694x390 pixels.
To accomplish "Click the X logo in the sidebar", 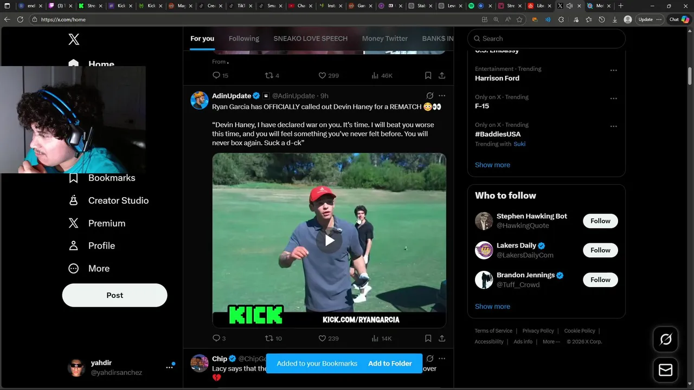I will pyautogui.click(x=74, y=39).
